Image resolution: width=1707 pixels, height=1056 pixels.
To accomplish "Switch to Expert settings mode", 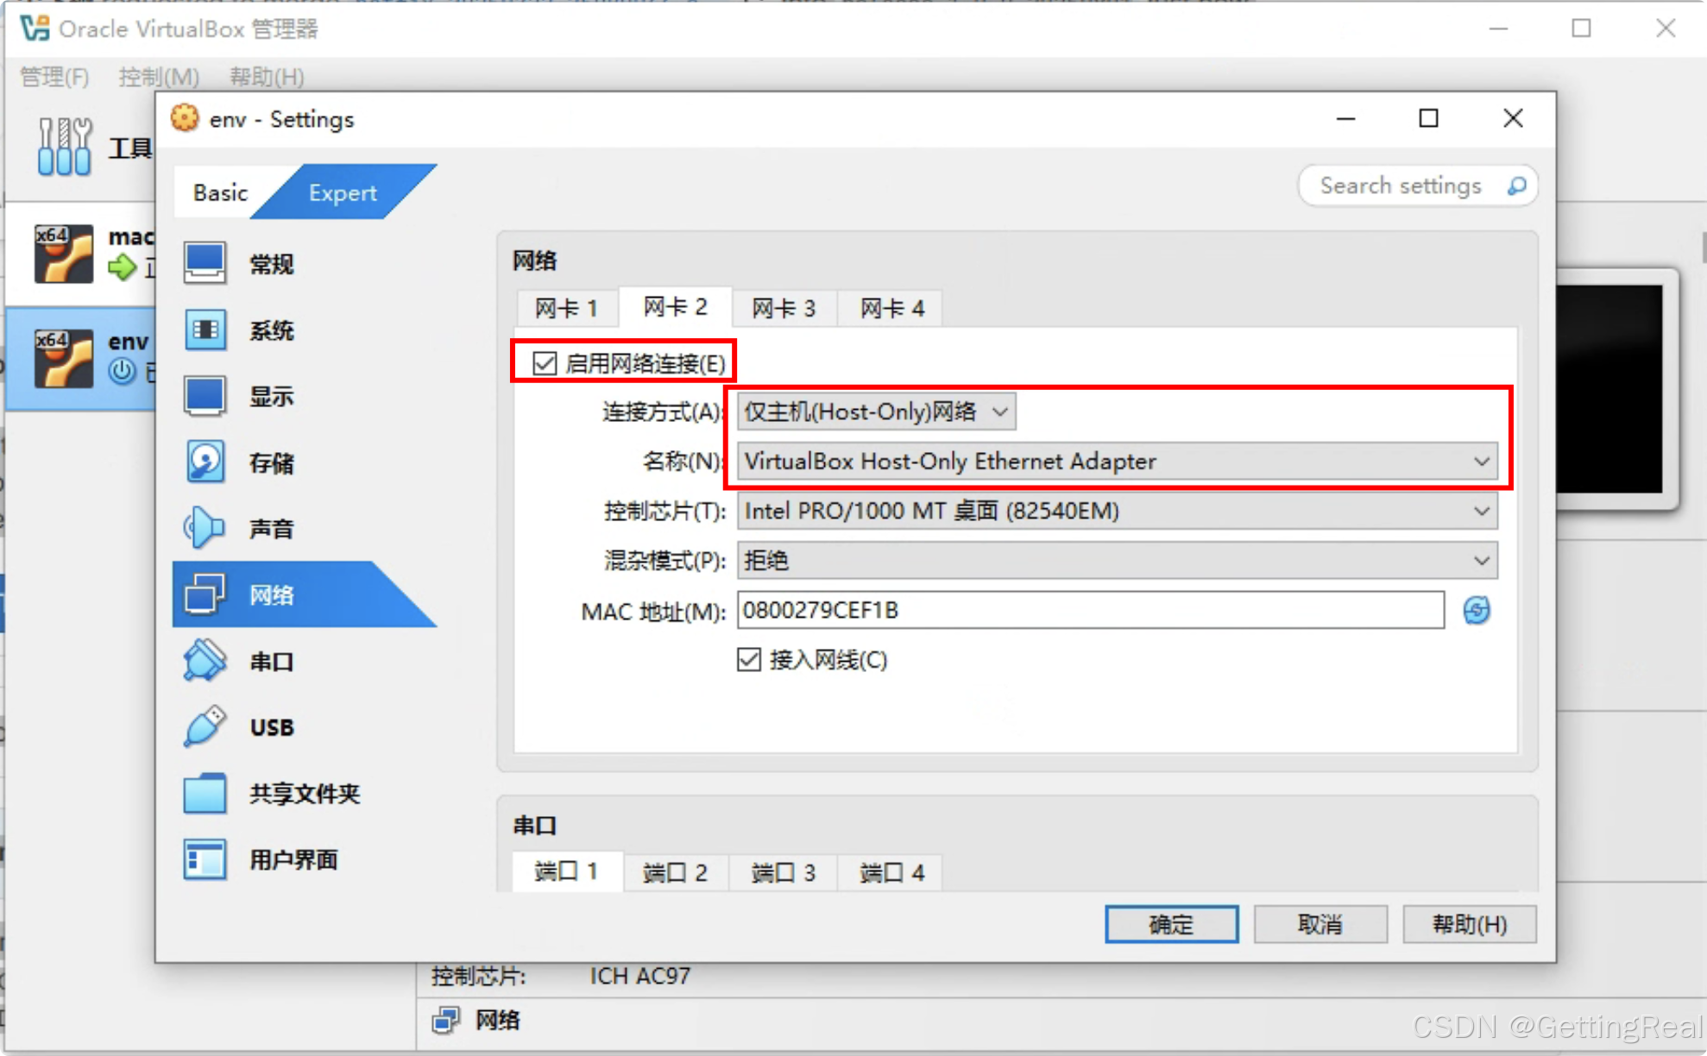I will pyautogui.click(x=343, y=192).
